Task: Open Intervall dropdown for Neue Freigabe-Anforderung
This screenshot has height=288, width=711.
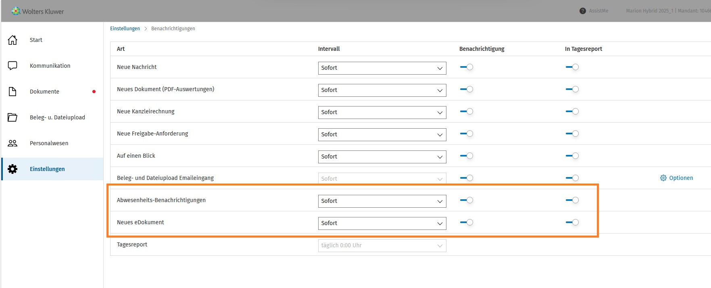Action: [382, 135]
